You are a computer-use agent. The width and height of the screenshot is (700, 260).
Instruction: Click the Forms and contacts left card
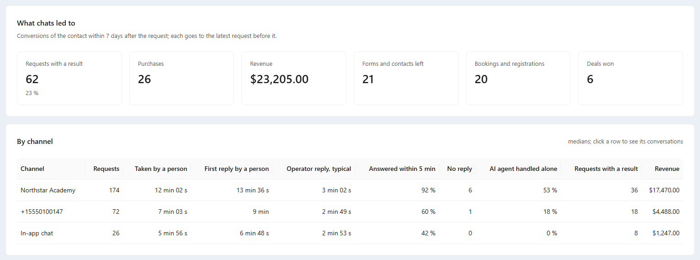[406, 78]
